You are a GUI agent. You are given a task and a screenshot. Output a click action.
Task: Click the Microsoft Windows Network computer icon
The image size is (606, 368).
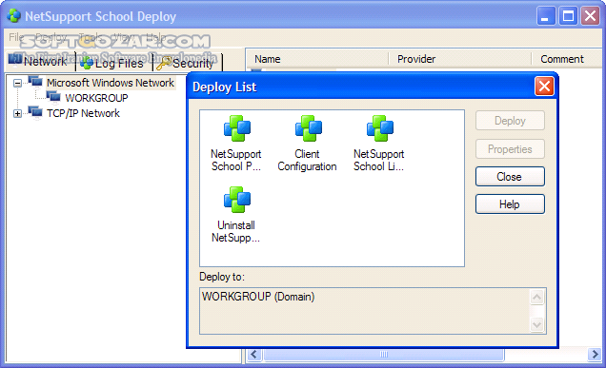tap(35, 82)
